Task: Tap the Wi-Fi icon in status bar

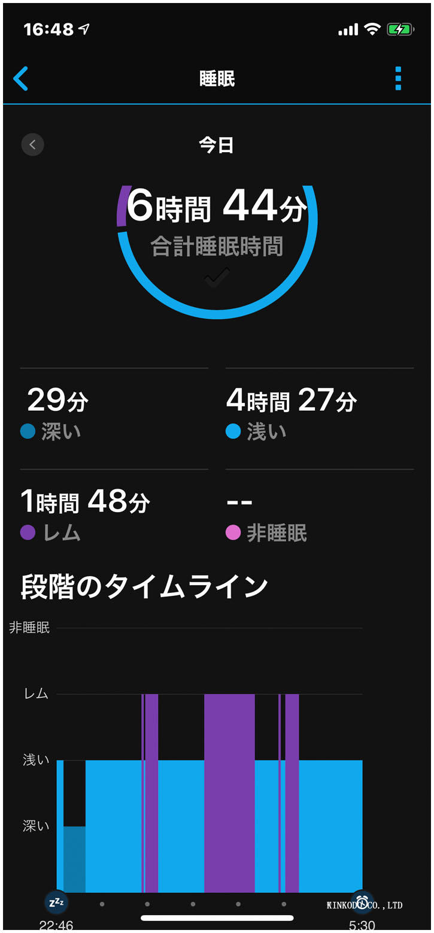Action: point(372,29)
